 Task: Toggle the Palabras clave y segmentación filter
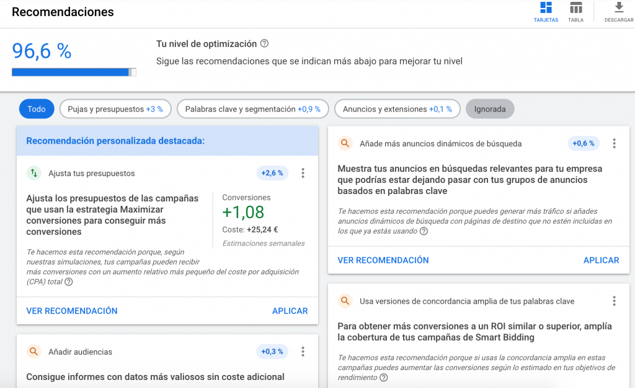point(252,108)
